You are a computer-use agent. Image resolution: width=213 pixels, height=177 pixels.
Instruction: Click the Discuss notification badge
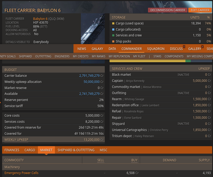click(184, 47)
